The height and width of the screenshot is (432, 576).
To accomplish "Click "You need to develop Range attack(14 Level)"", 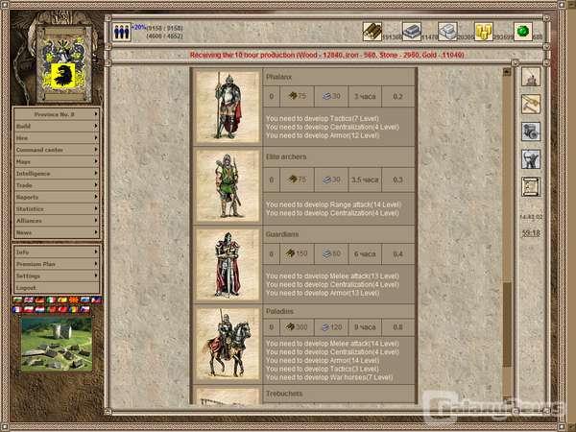I will pyautogui.click(x=333, y=204).
